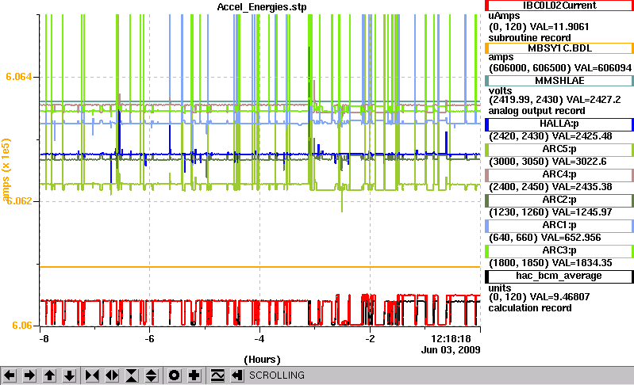Click the horizontal zoom-out diamond icon
Screen dimensions: 634x385
pos(112,375)
